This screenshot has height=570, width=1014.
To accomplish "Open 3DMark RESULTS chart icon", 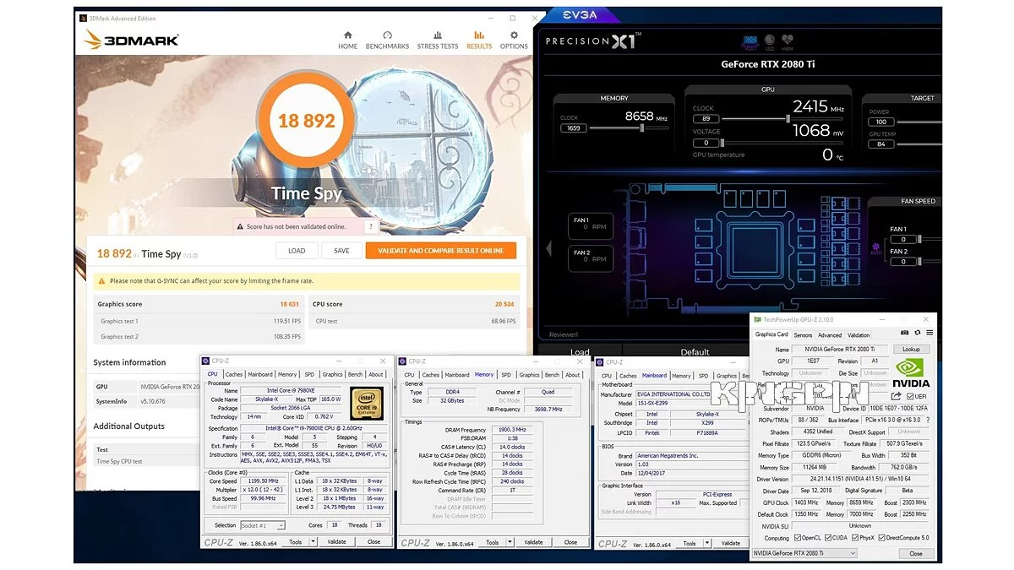I will point(479,35).
